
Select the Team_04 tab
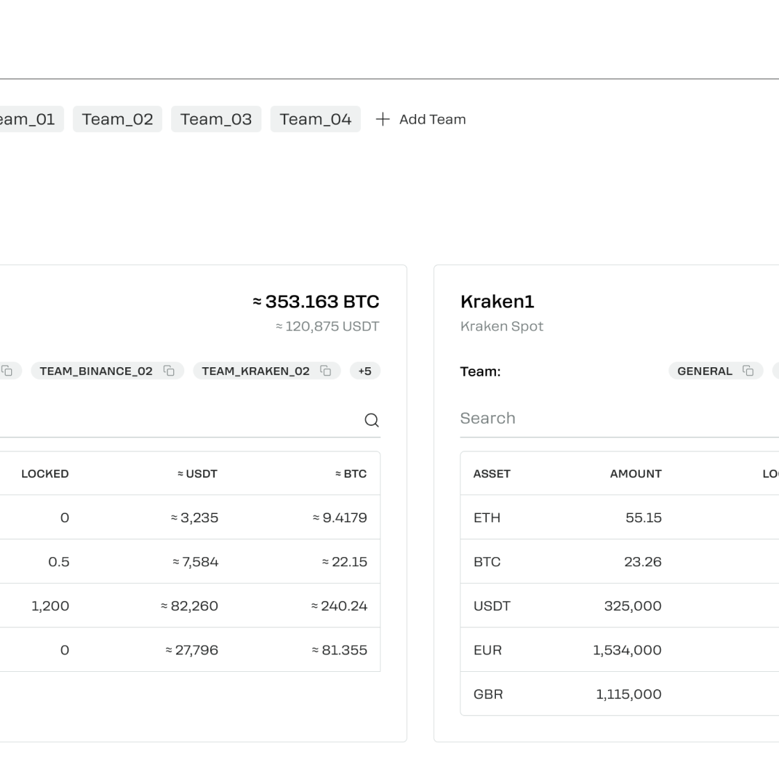[315, 120]
